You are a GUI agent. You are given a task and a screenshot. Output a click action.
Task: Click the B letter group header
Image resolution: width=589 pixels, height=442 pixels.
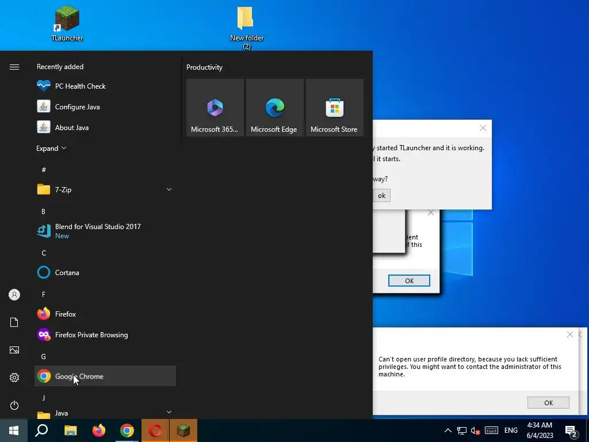[44, 212]
